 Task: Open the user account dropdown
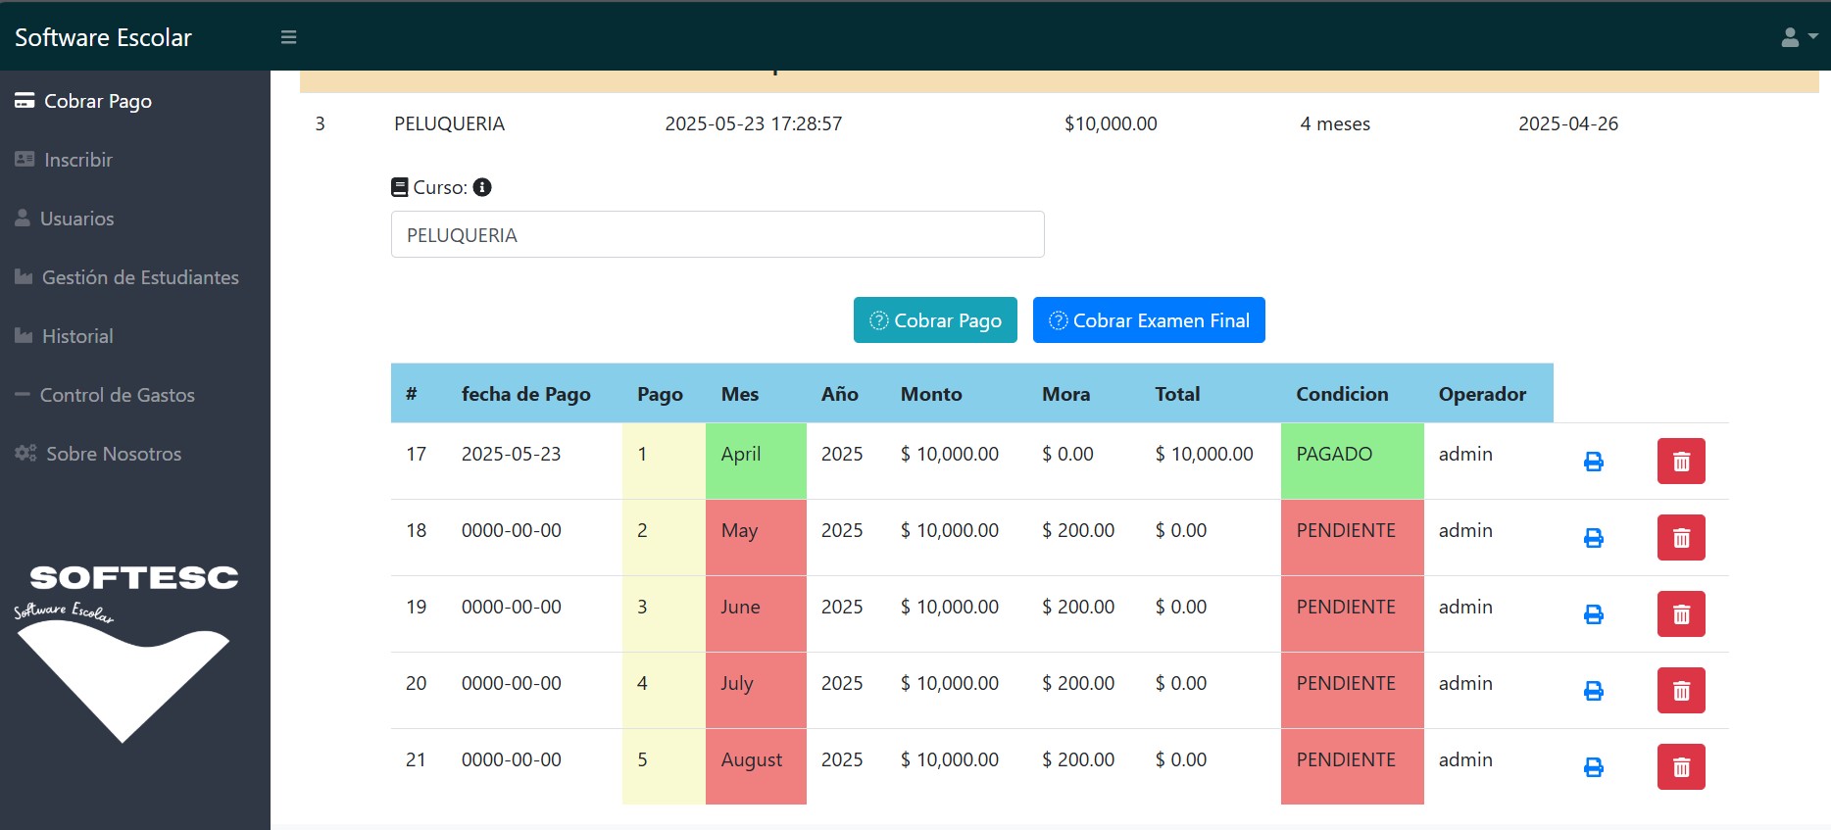coord(1798,37)
